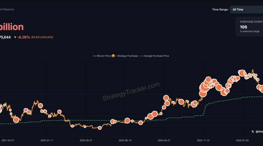Click the isolated purchase bubble atop the early-2024 spike
The image size is (263, 146).
tap(166, 98)
